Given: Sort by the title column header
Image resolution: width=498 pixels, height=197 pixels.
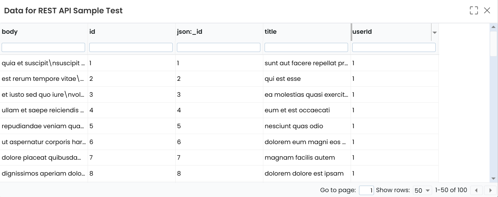Looking at the screenshot, I should tap(307, 32).
